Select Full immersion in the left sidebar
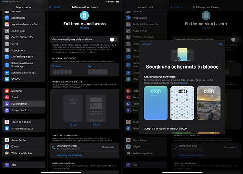 pyautogui.click(x=24, y=104)
